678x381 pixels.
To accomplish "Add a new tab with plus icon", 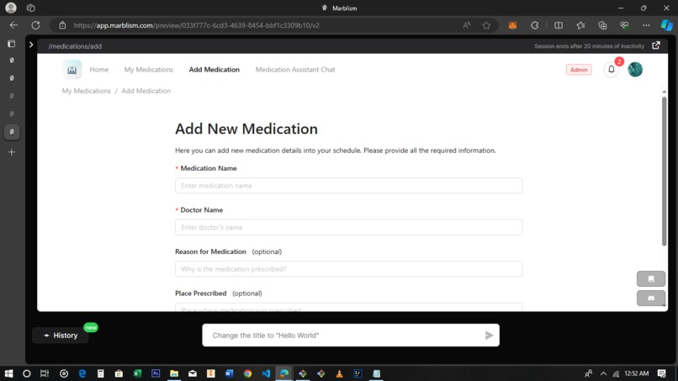I will click(x=12, y=152).
